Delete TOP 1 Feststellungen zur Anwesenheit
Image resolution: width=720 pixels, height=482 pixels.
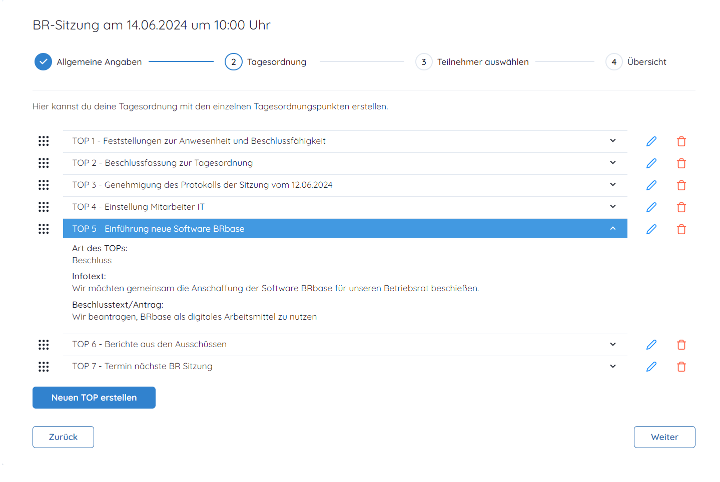point(681,141)
